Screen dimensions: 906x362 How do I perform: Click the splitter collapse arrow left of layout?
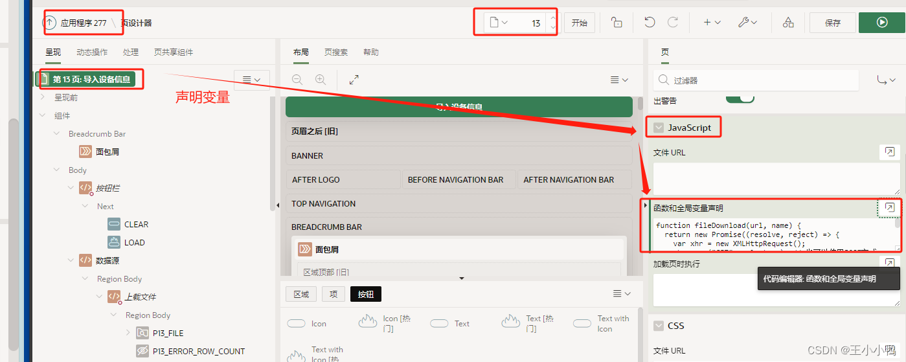pos(277,204)
